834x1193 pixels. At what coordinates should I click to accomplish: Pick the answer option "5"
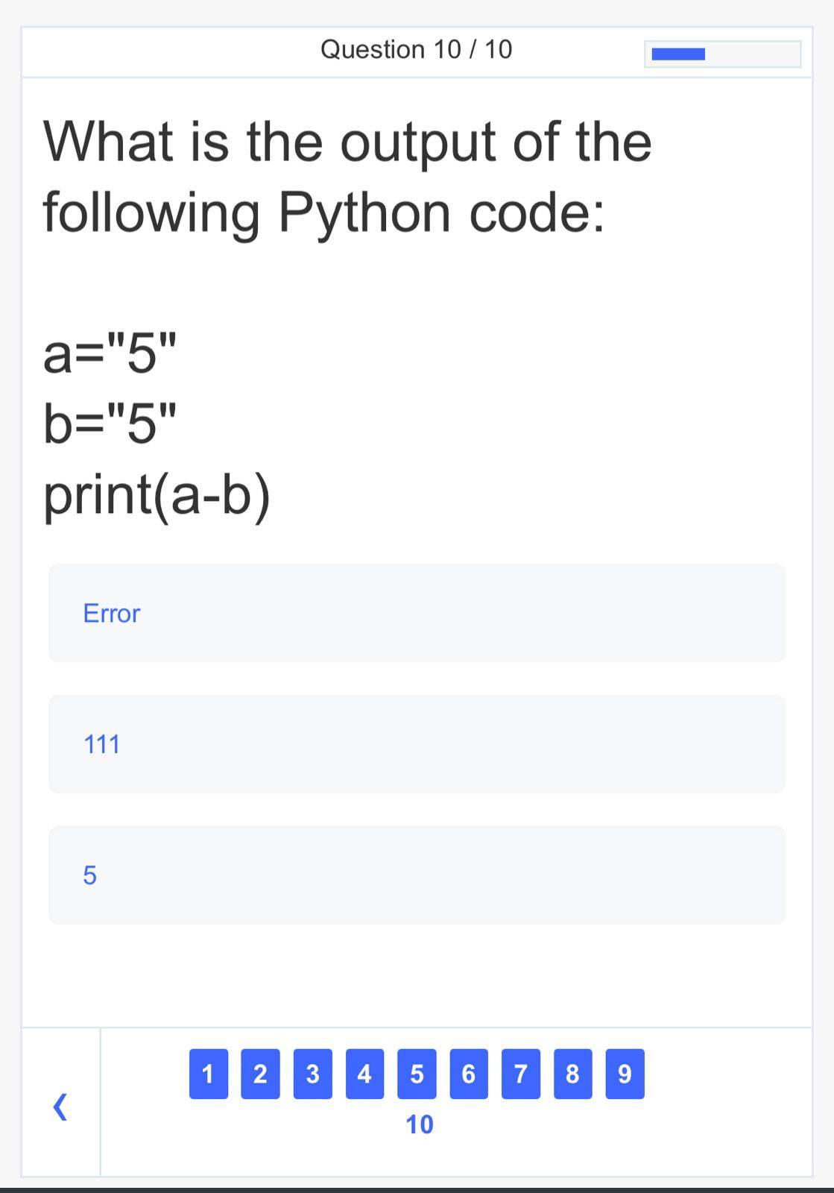(x=416, y=875)
